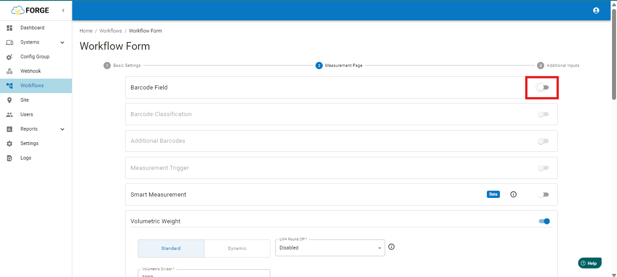Enable the Smart Measurement toggle
Screen dimensions: 617x277
point(543,194)
